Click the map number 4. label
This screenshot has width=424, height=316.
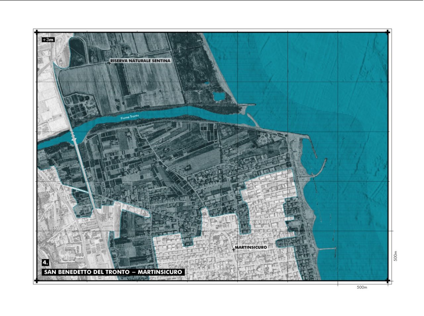[46, 262]
